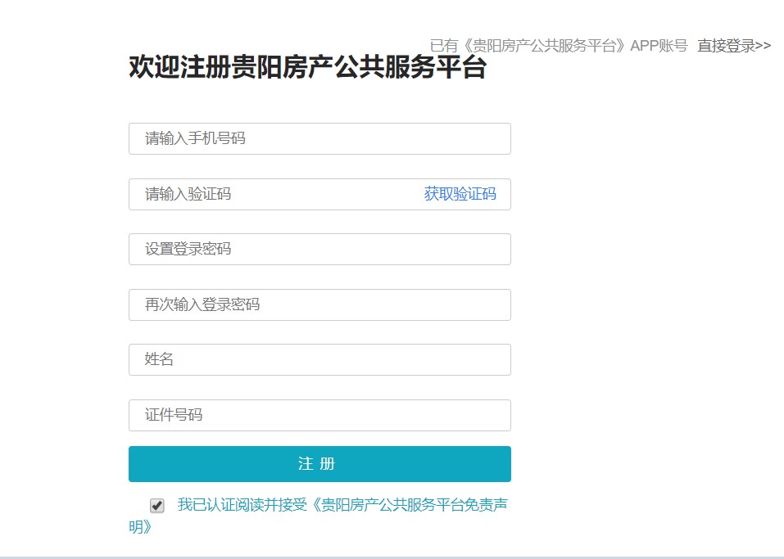This screenshot has width=784, height=559.
Task: Select the 设置登录密码 password field
Action: [319, 250]
